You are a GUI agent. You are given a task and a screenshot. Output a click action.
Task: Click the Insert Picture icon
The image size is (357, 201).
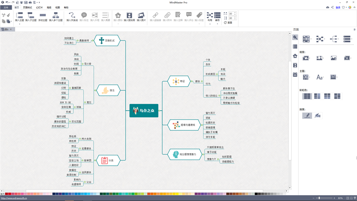point(141,17)
